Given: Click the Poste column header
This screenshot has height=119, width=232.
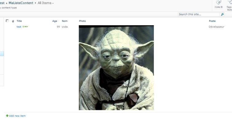Looking at the screenshot, I should [212, 21].
